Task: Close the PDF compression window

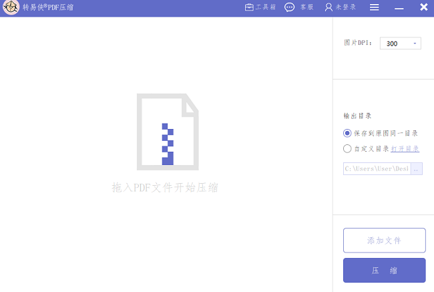Action: click(x=423, y=7)
